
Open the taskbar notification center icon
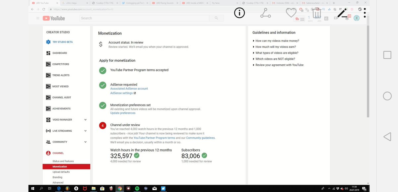point(364,189)
